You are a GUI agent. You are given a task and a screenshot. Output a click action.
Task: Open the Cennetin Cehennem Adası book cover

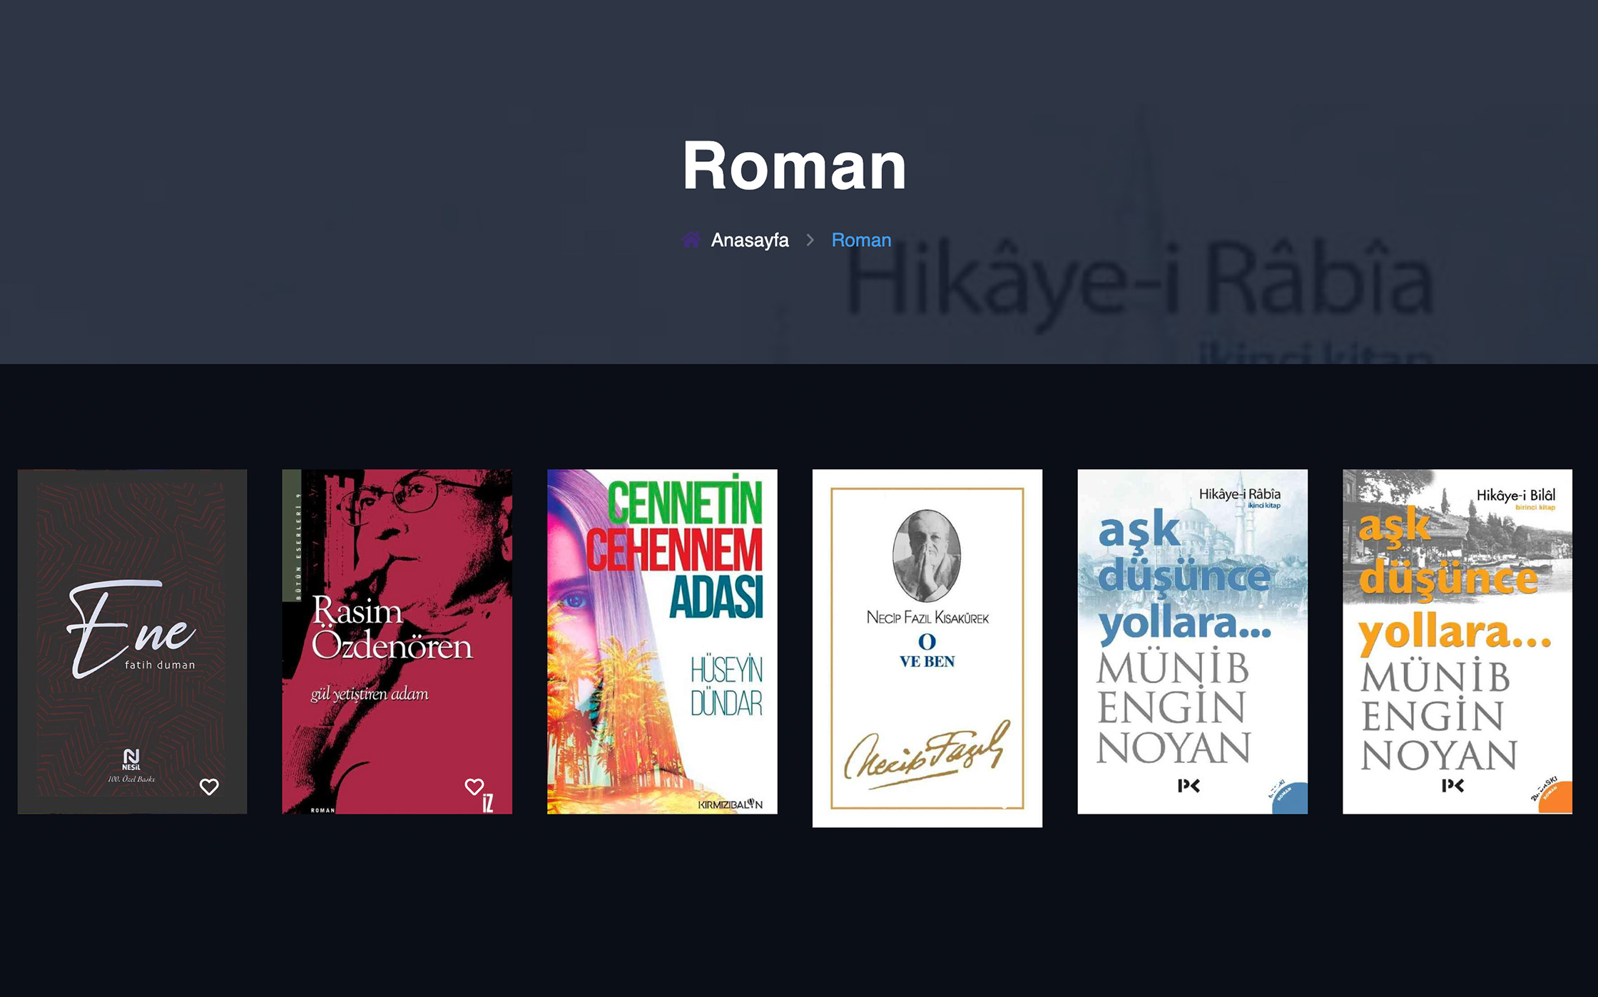pyautogui.click(x=662, y=641)
